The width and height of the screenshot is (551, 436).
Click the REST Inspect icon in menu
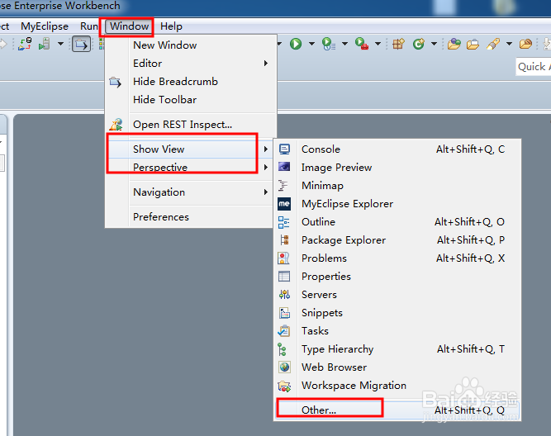tap(116, 125)
